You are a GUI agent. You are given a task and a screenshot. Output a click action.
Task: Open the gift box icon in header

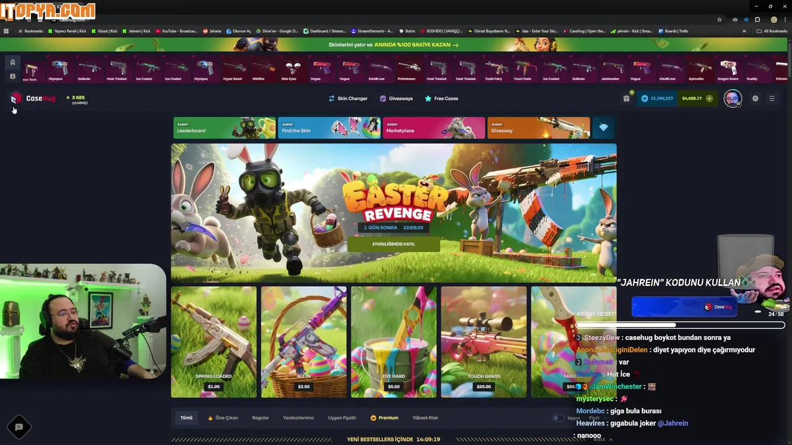pos(626,98)
